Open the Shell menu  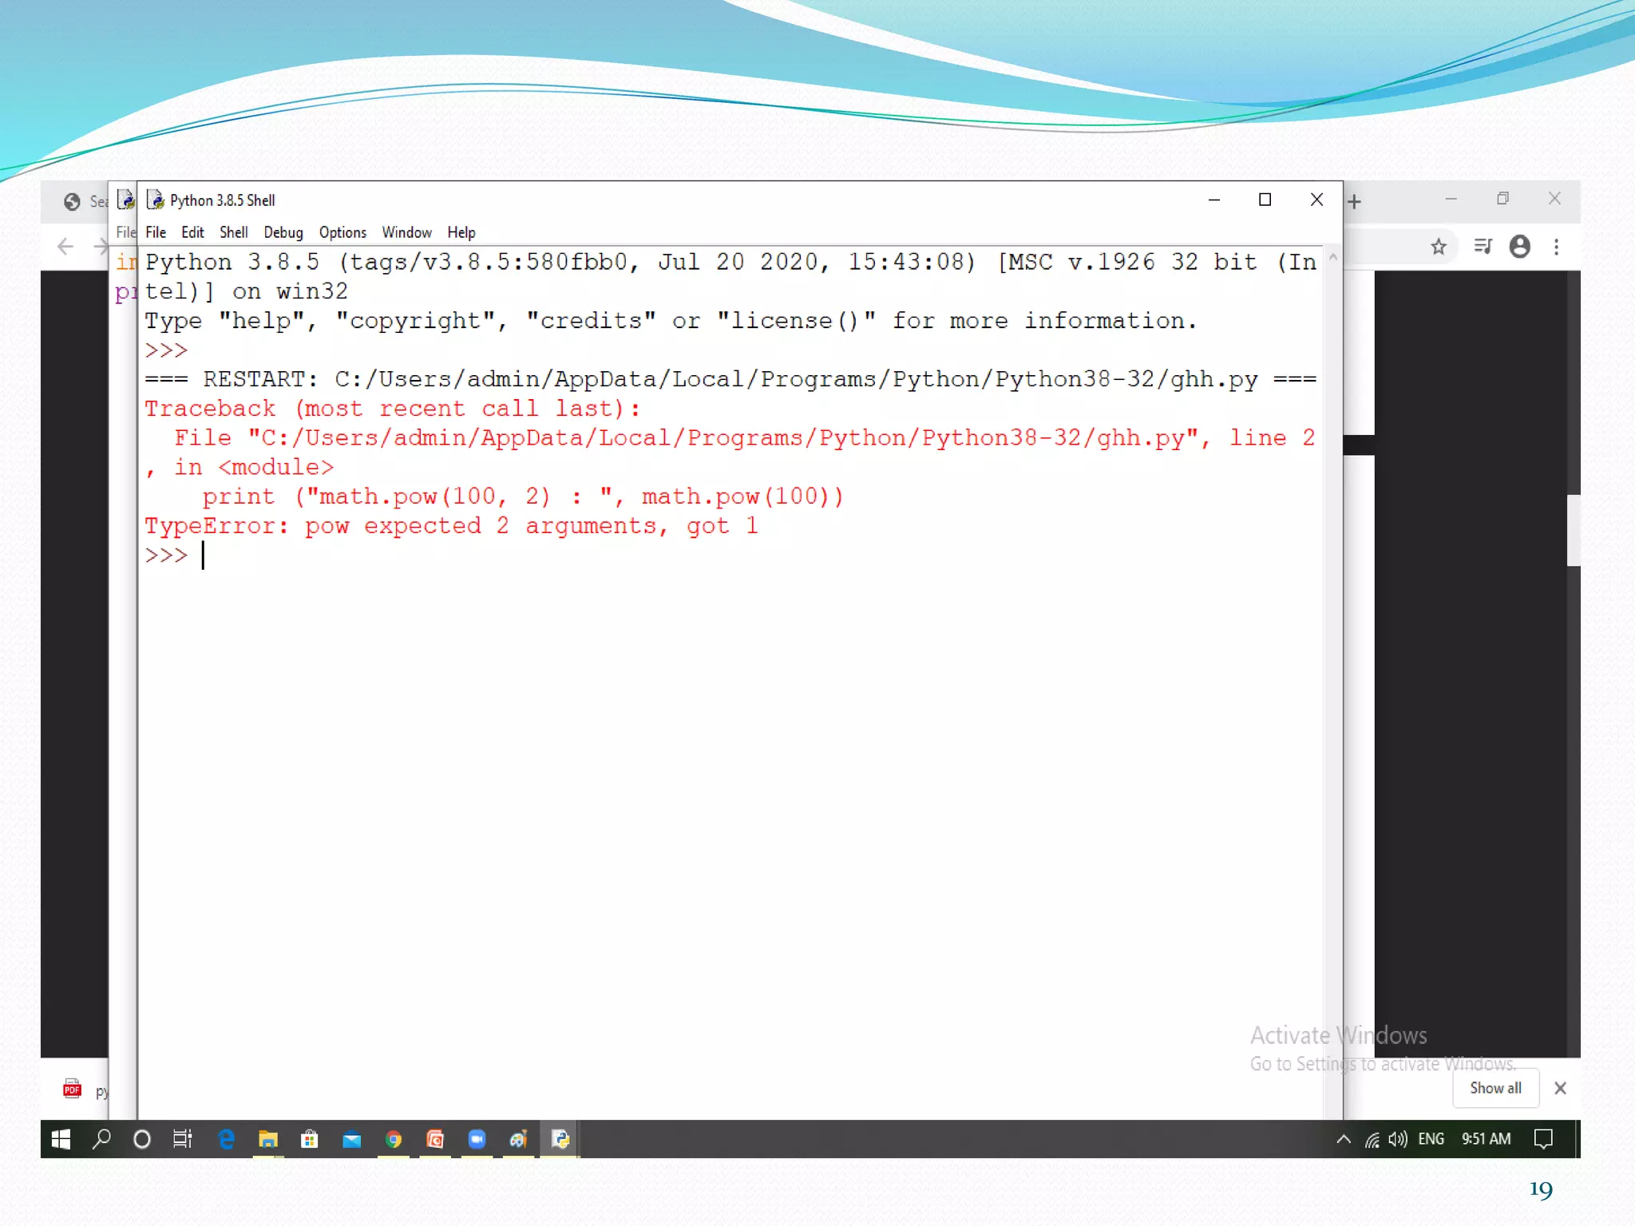tap(234, 232)
